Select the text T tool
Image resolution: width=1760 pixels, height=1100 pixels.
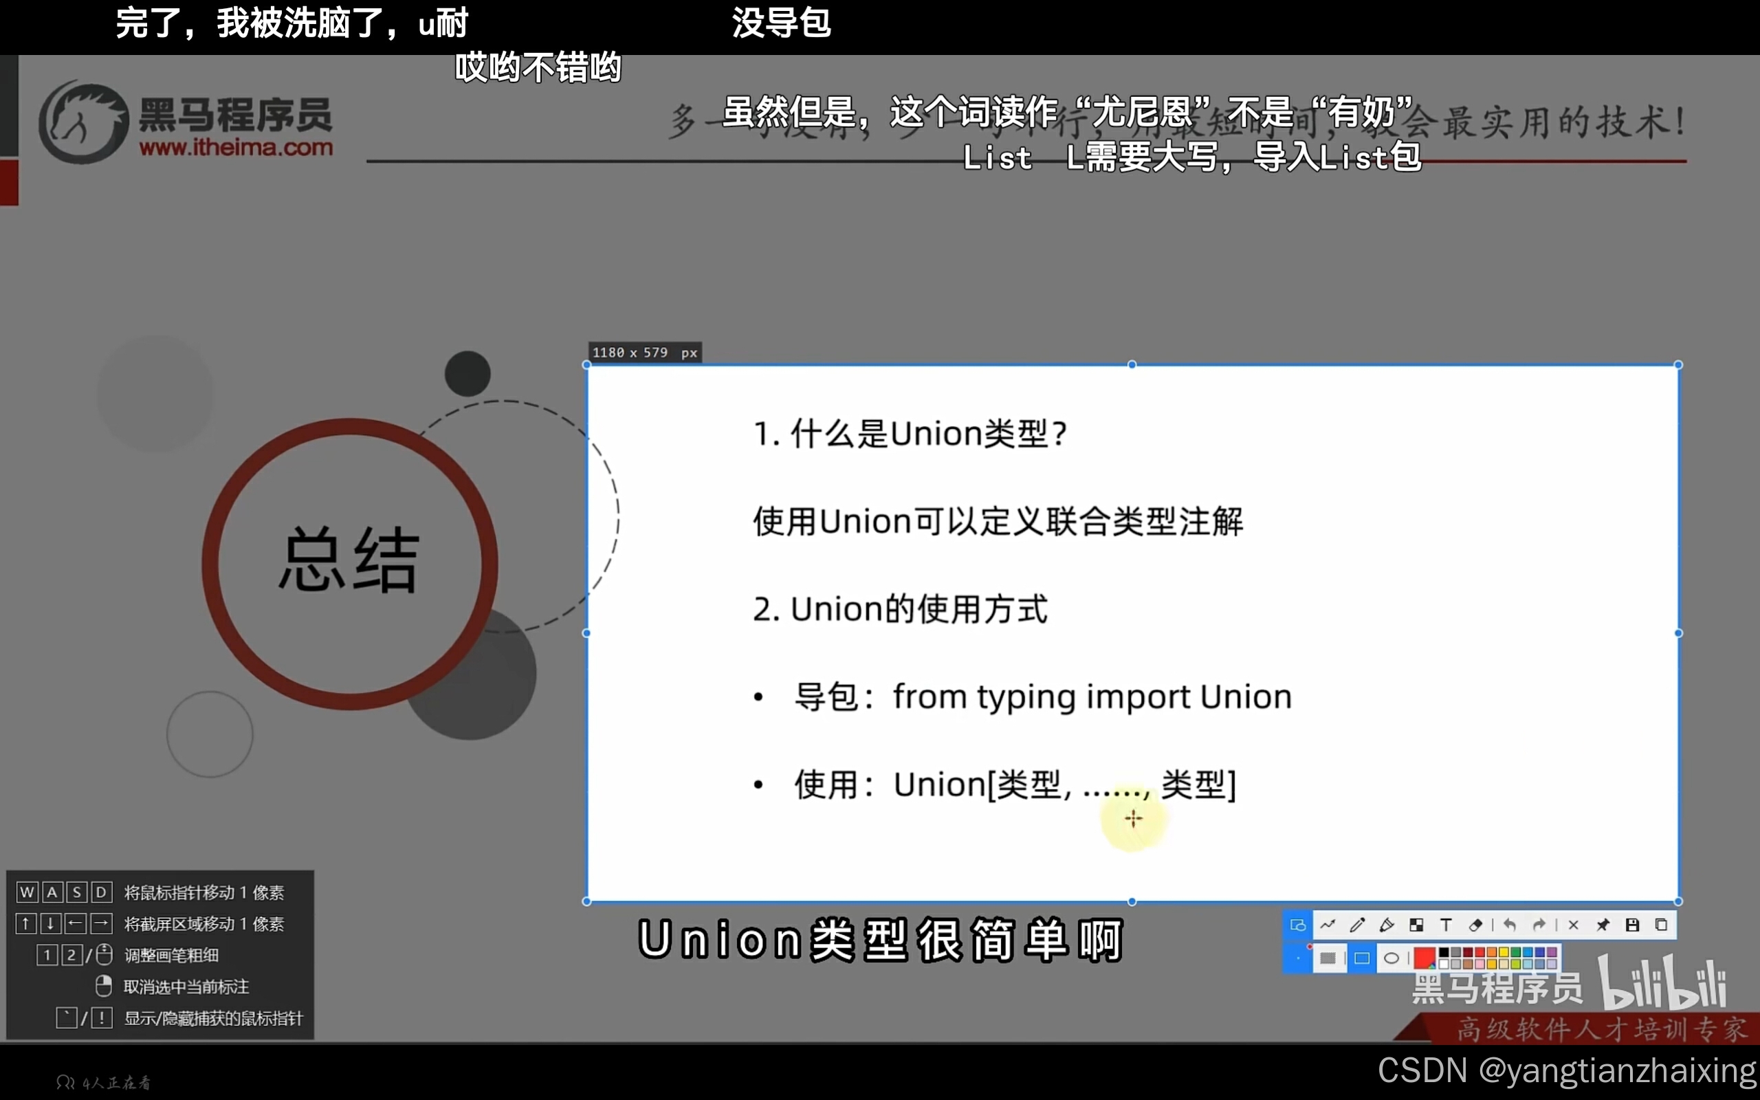coord(1446,925)
